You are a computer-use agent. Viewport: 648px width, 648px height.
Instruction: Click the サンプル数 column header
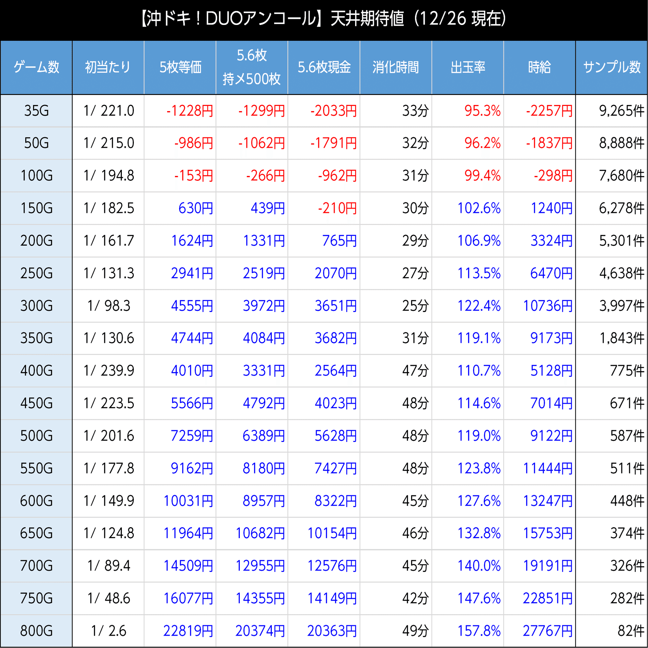[611, 67]
